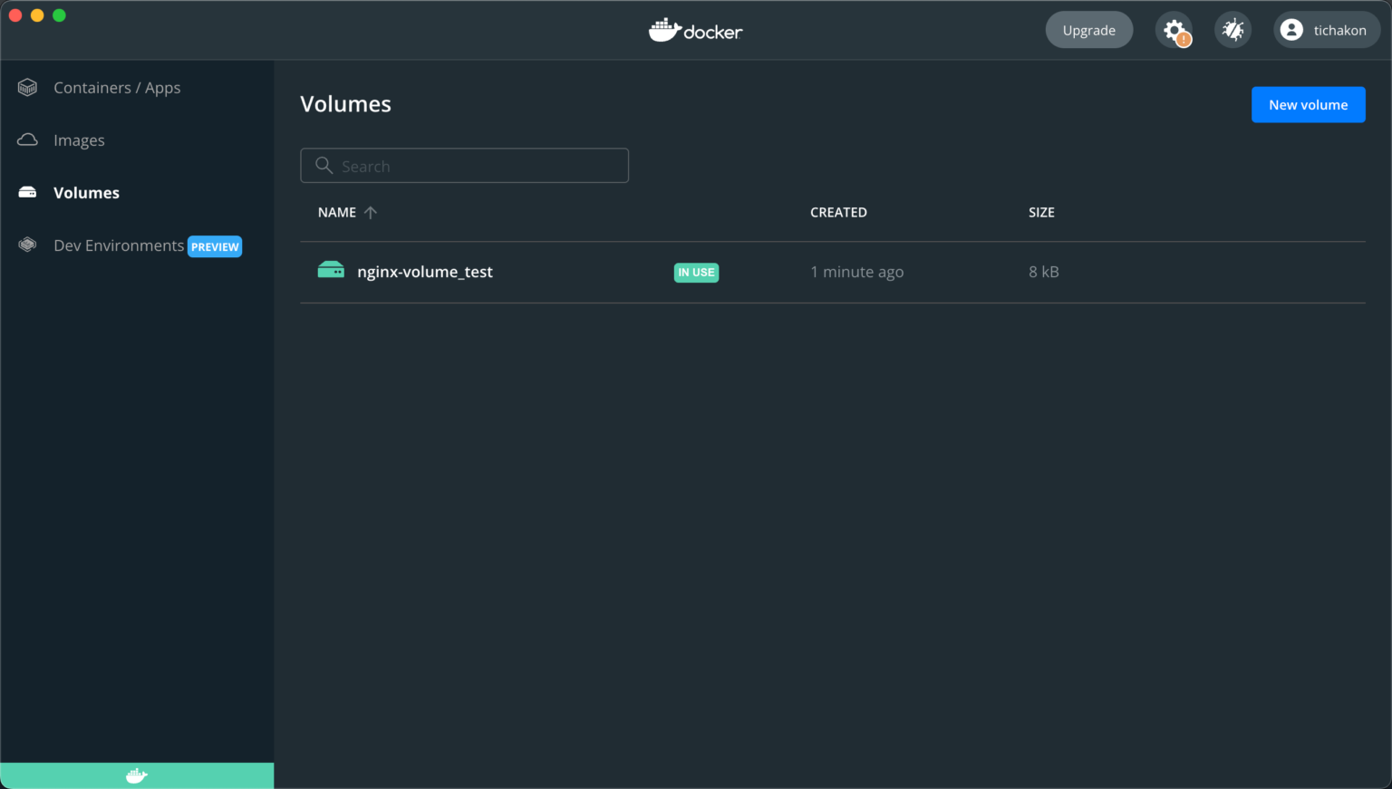
Task: Open Docker Desktop settings gear
Action: point(1174,29)
